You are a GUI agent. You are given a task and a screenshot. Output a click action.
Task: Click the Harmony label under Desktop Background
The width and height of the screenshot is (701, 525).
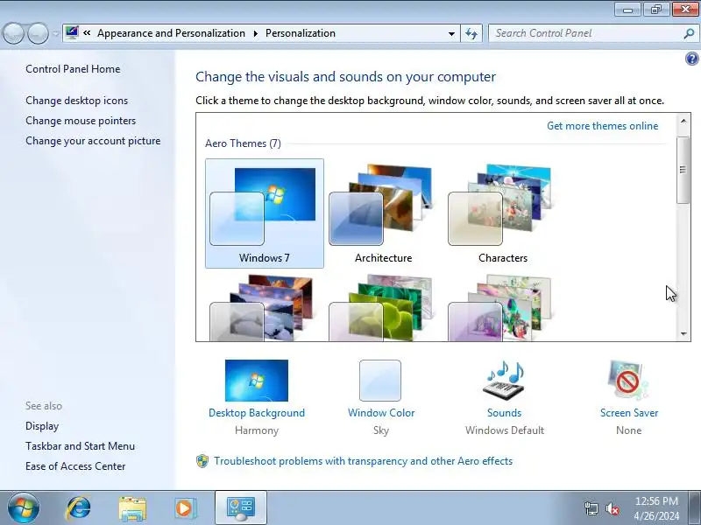[257, 430]
